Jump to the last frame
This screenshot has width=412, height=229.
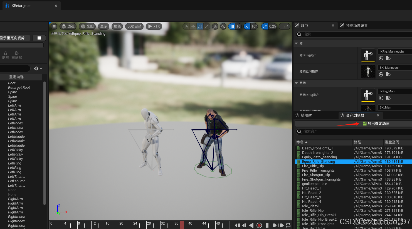281,225
